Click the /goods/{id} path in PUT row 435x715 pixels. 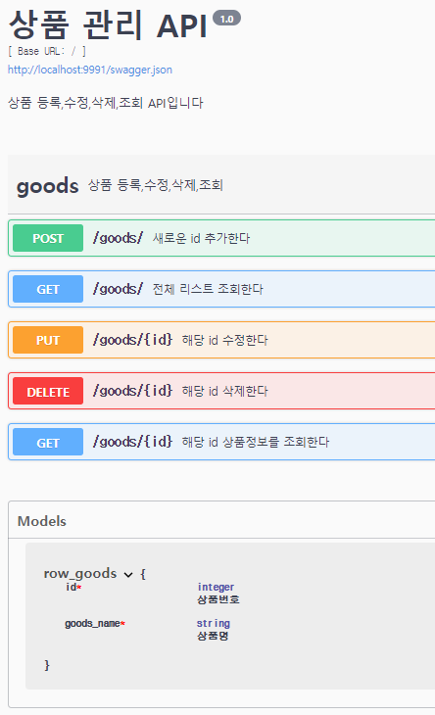(x=132, y=340)
